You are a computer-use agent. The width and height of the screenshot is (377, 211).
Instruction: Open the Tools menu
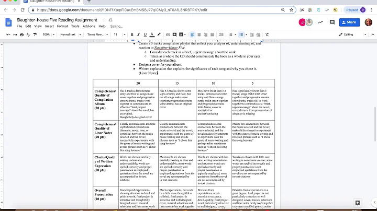pos(75,26)
